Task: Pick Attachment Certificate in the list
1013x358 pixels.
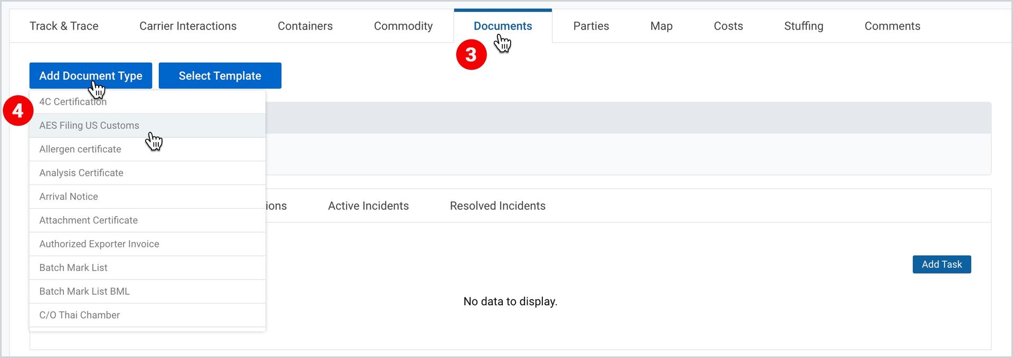Action: coord(147,220)
